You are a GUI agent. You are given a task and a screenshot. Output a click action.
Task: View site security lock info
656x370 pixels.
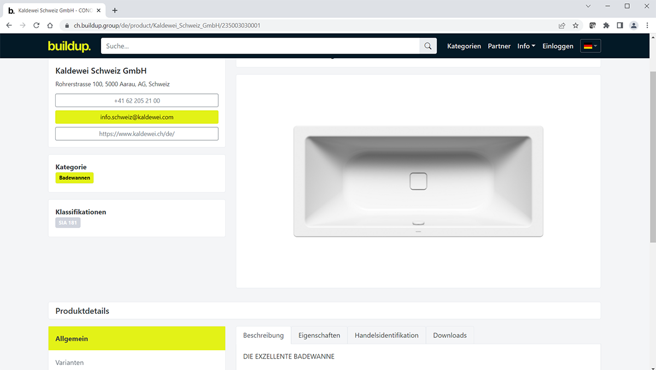pos(67,26)
